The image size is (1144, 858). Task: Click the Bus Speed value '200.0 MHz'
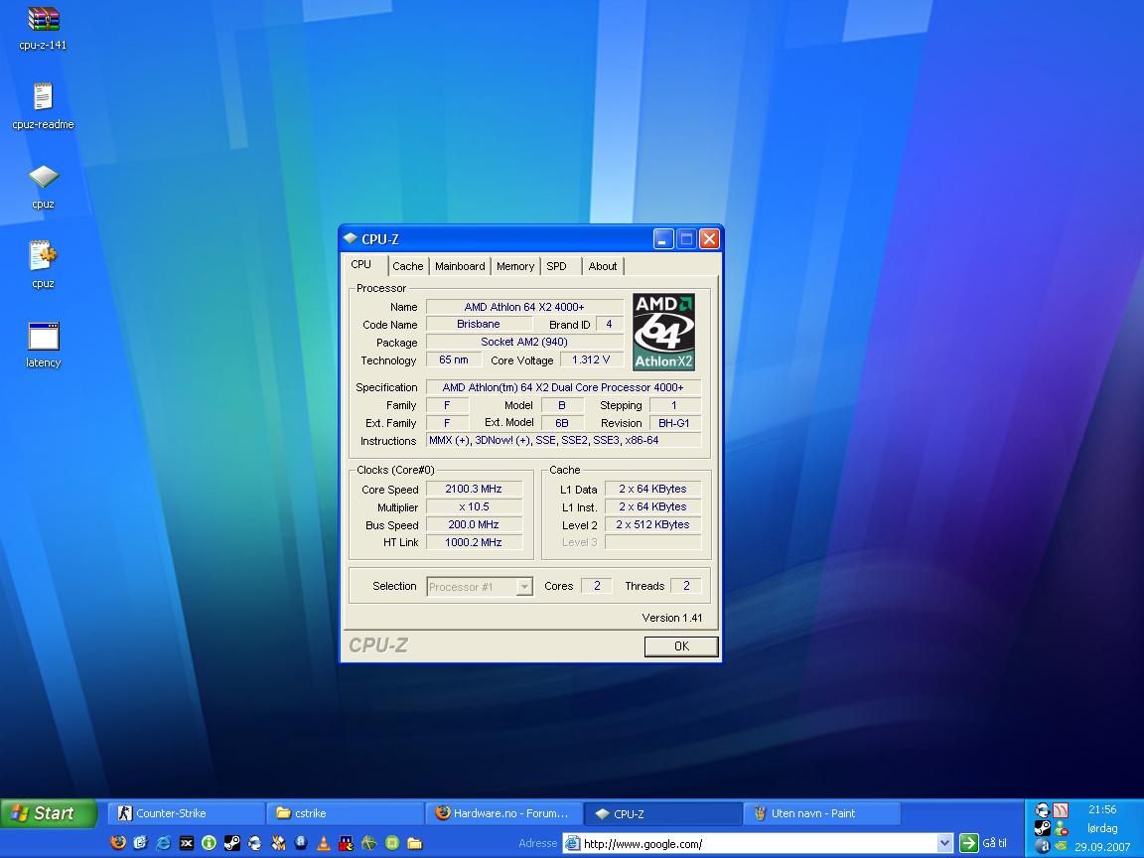[x=474, y=524]
